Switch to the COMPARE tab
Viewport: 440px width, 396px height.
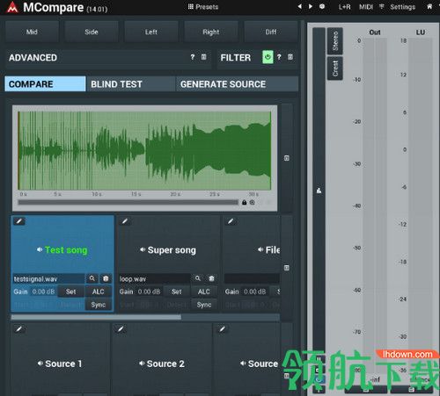(45, 84)
